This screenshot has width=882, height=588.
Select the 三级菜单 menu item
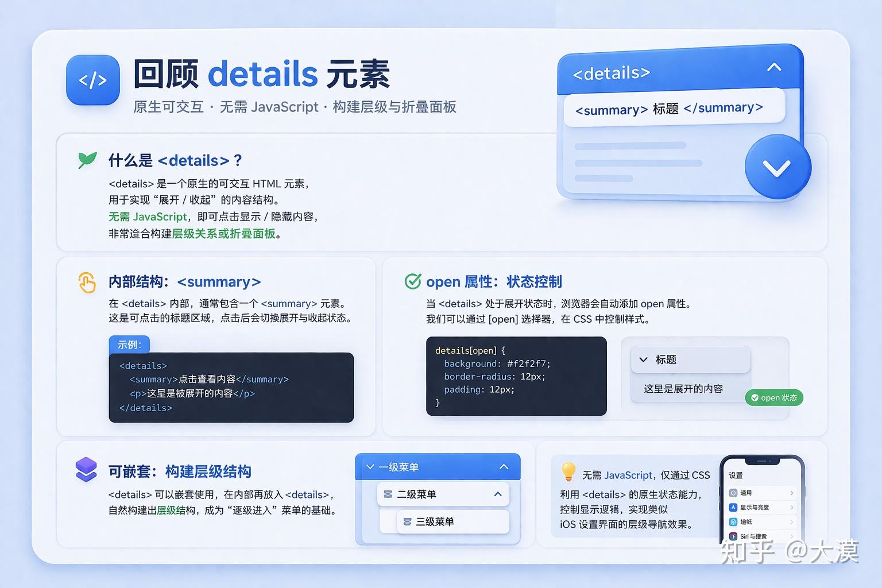tap(436, 521)
